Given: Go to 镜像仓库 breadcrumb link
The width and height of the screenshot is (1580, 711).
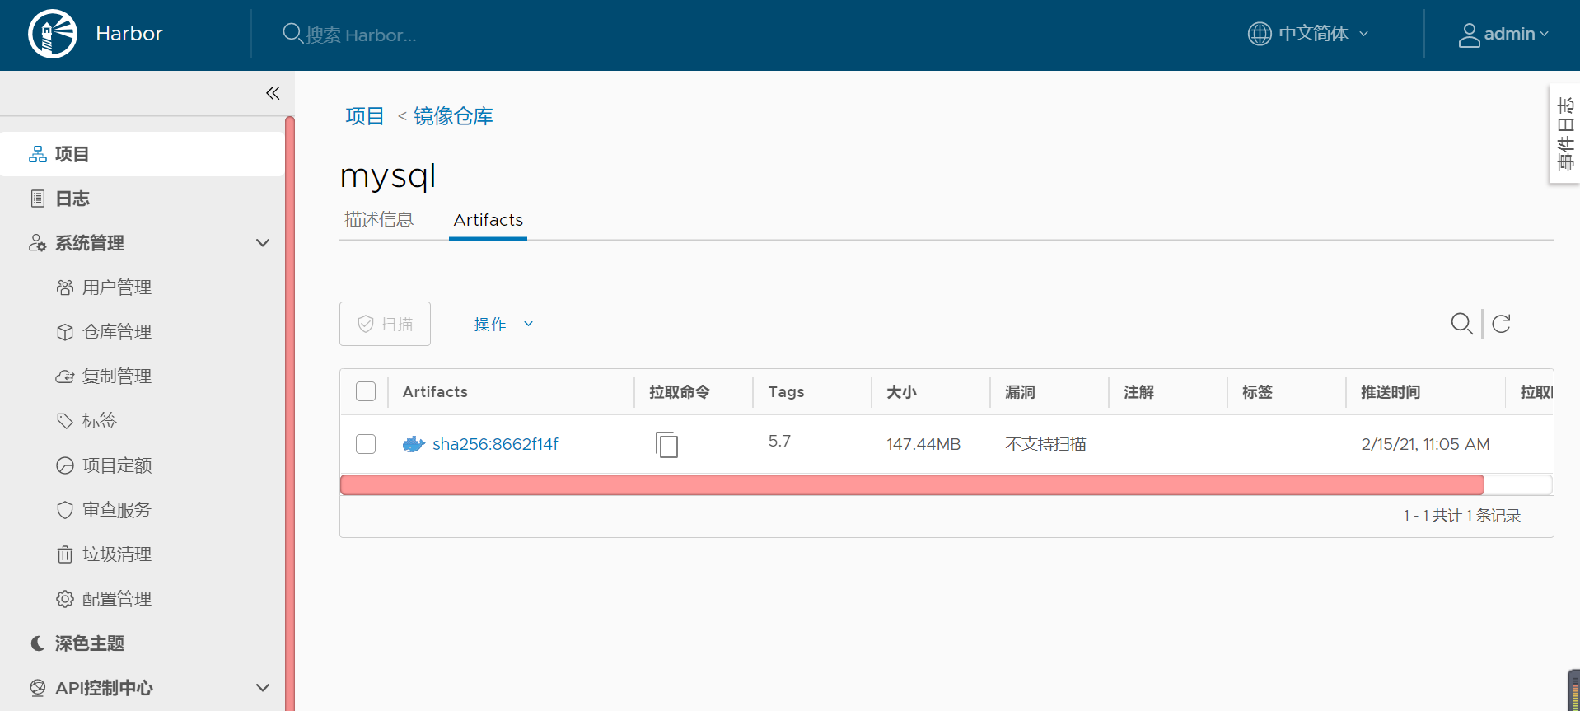Looking at the screenshot, I should 453,116.
